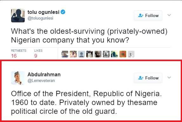The height and width of the screenshot is (122, 182).
Task: Click the tolu ogunlesi display name
Action: click(x=43, y=12)
